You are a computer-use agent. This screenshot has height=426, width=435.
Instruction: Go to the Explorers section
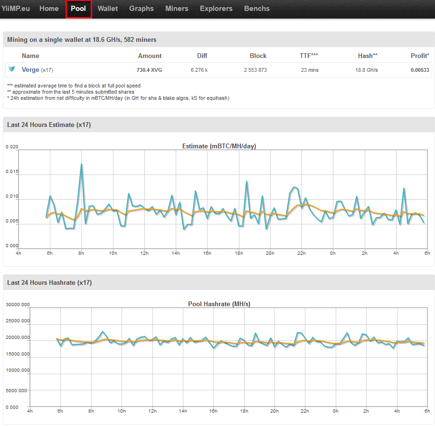(216, 9)
